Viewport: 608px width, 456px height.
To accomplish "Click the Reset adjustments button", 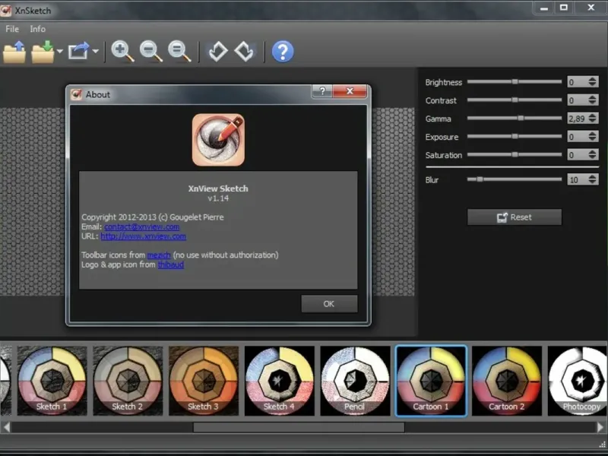I will 514,217.
